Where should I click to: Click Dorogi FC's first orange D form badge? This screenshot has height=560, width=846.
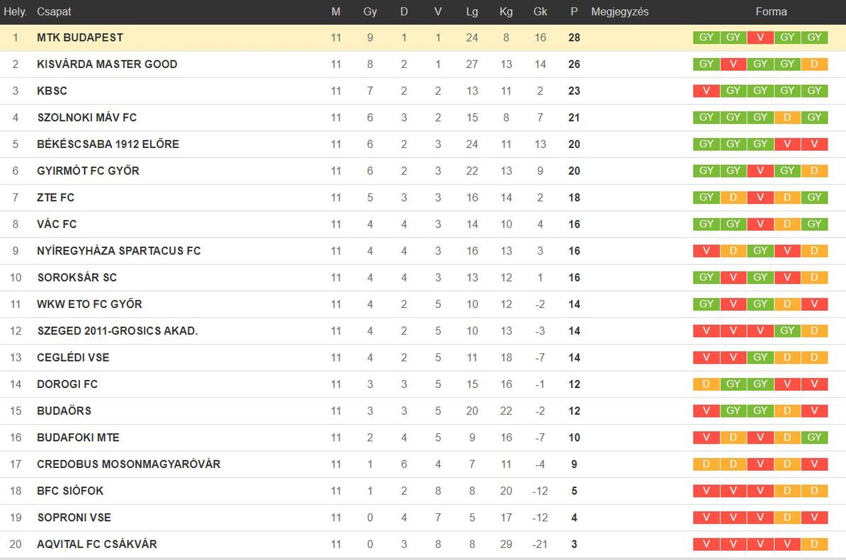tap(706, 384)
